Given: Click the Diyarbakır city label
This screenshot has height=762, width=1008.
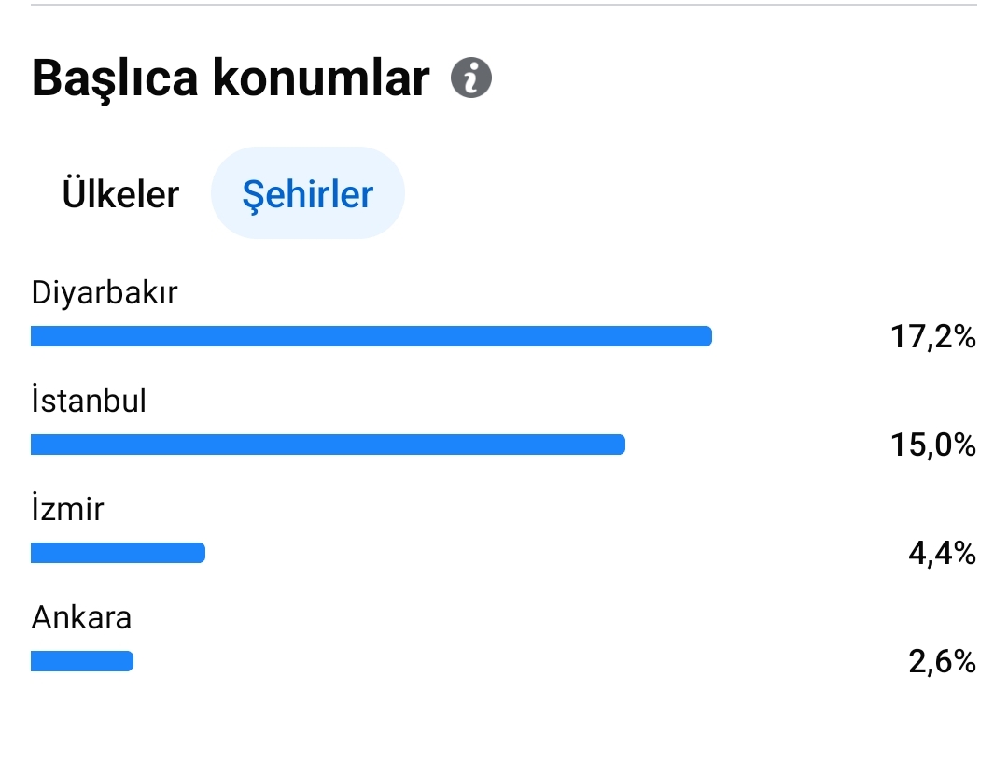Looking at the screenshot, I should point(105,293).
